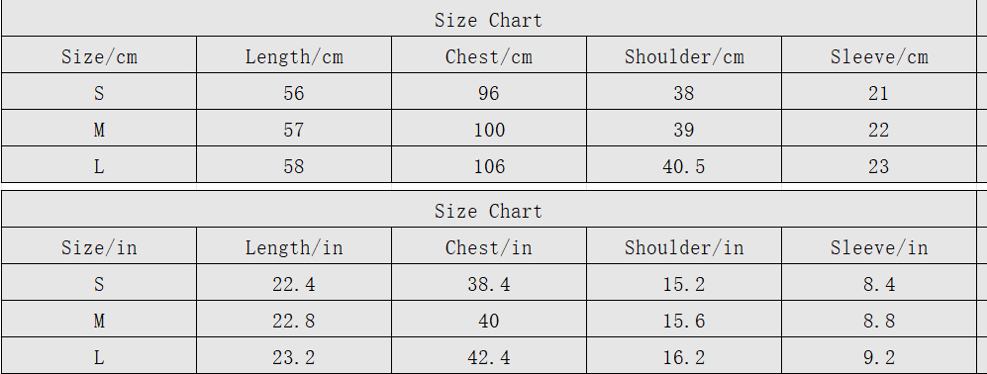Viewport: 987px width, 374px height.
Task: Select the cell showing 22.8
Action: [294, 319]
